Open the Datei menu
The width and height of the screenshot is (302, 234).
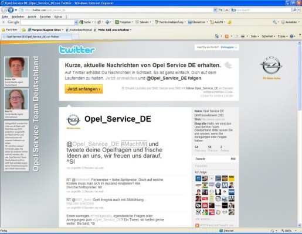[5, 17]
